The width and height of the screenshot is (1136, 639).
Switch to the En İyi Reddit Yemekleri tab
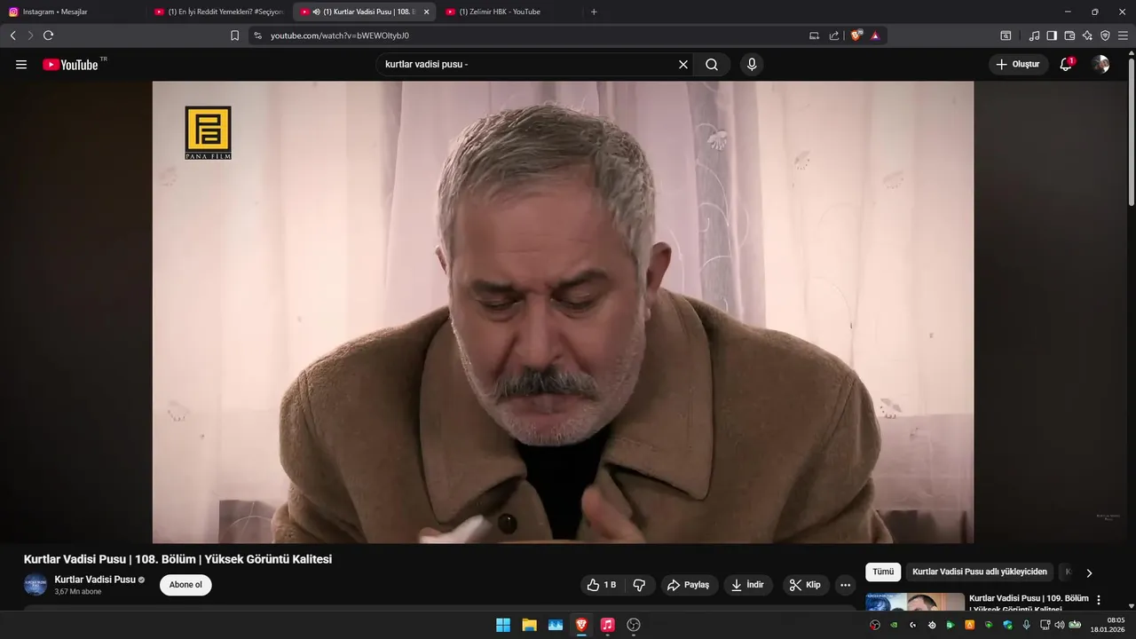click(218, 12)
